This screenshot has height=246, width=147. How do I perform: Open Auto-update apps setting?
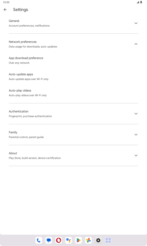(73, 77)
